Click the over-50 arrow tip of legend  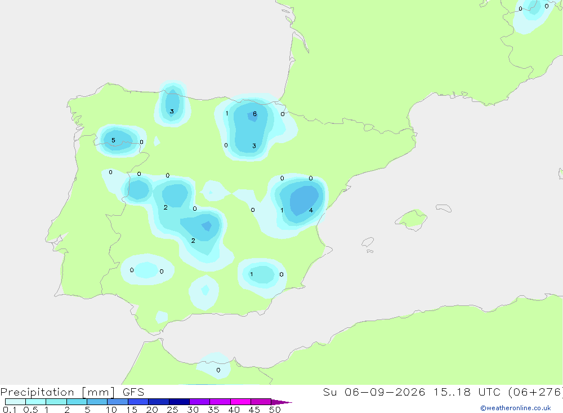click(x=282, y=402)
